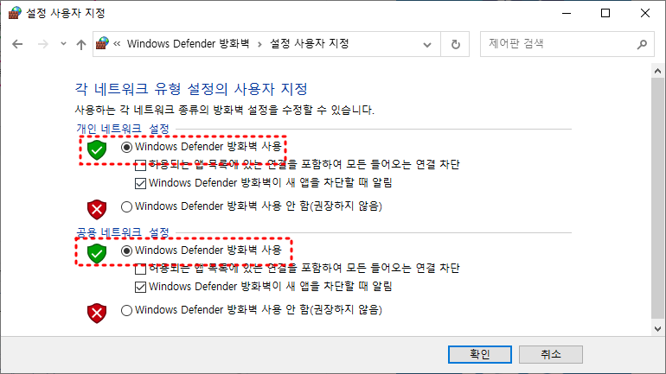Click the 개인 네트워크 설정 heading

(123, 129)
